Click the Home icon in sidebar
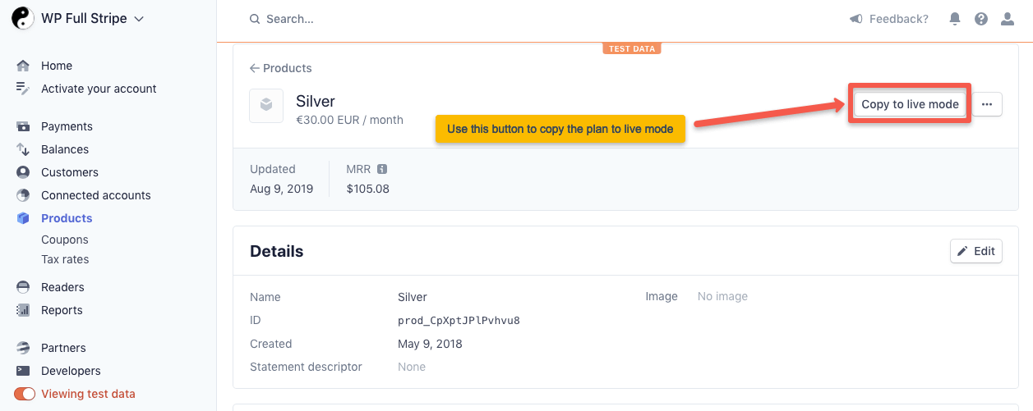The width and height of the screenshot is (1033, 411). pyautogui.click(x=23, y=66)
